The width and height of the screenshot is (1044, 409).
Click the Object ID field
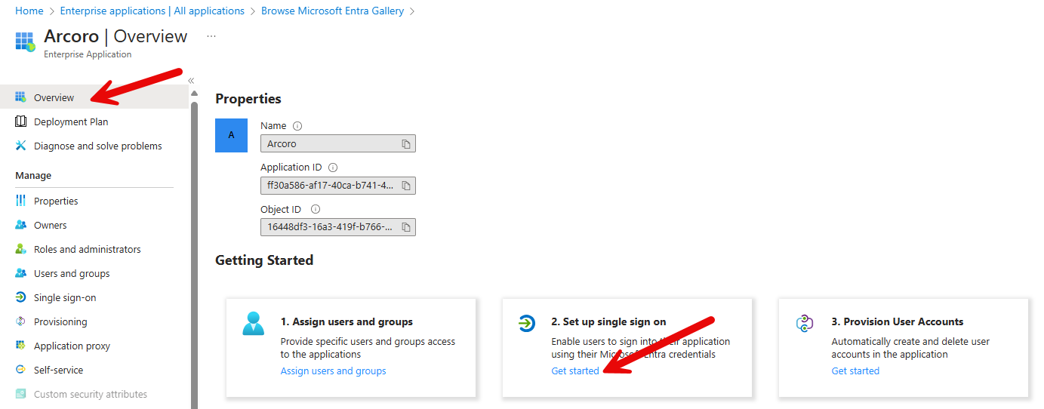pos(337,226)
